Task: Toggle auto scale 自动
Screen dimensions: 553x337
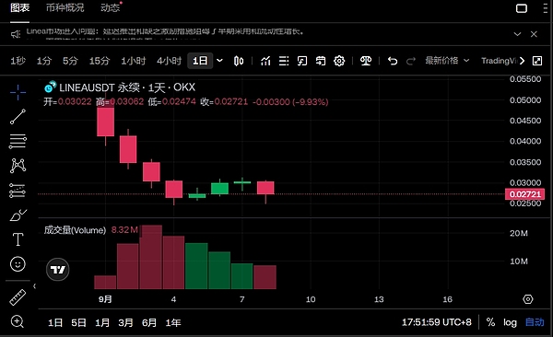Action: 535,322
